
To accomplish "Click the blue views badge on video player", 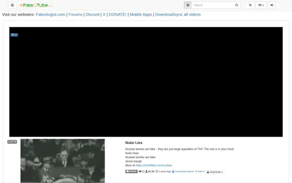I will 14,35.
